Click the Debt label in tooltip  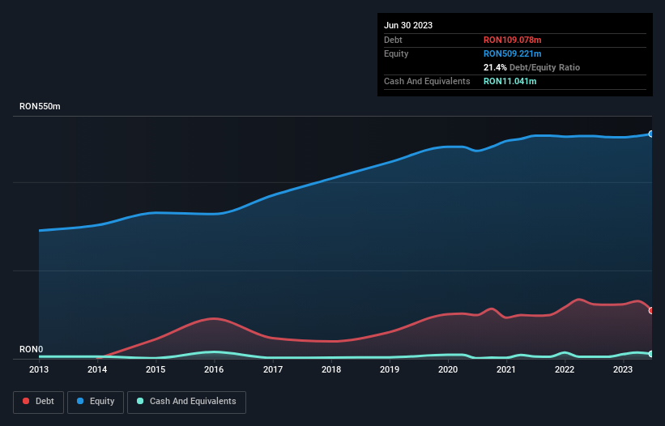pos(393,40)
